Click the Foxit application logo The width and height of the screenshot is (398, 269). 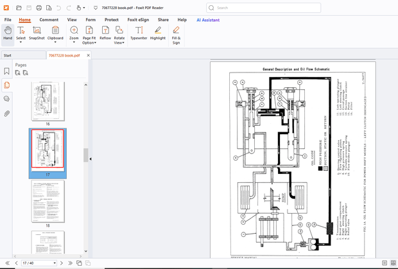(x=6, y=8)
